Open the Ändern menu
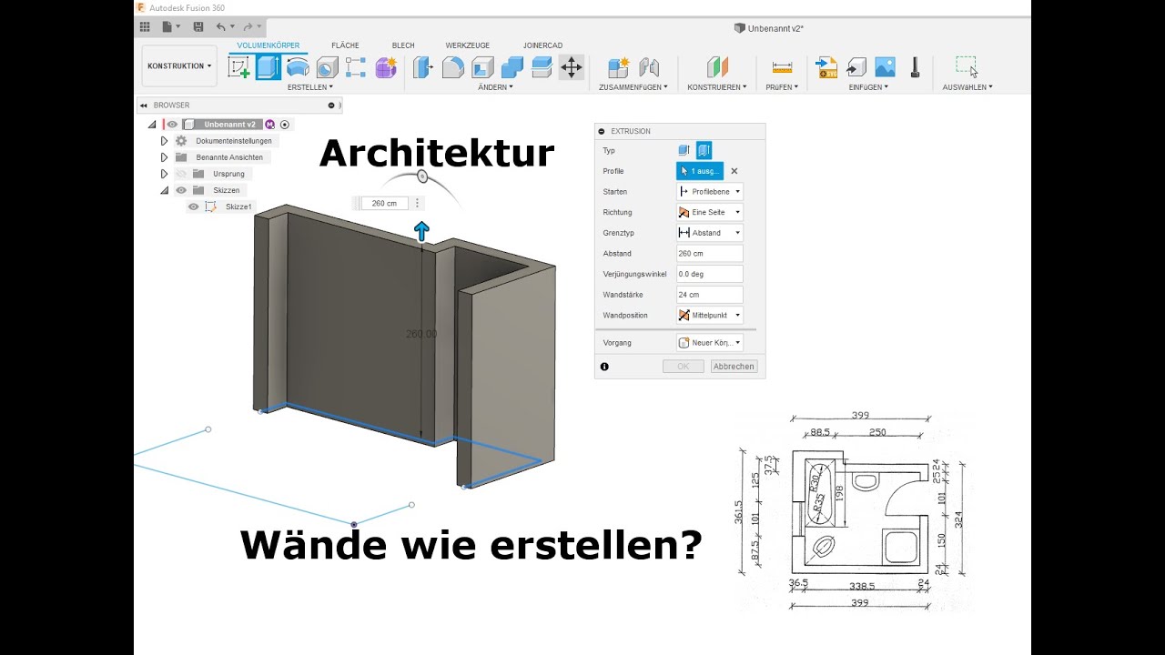 (x=495, y=87)
